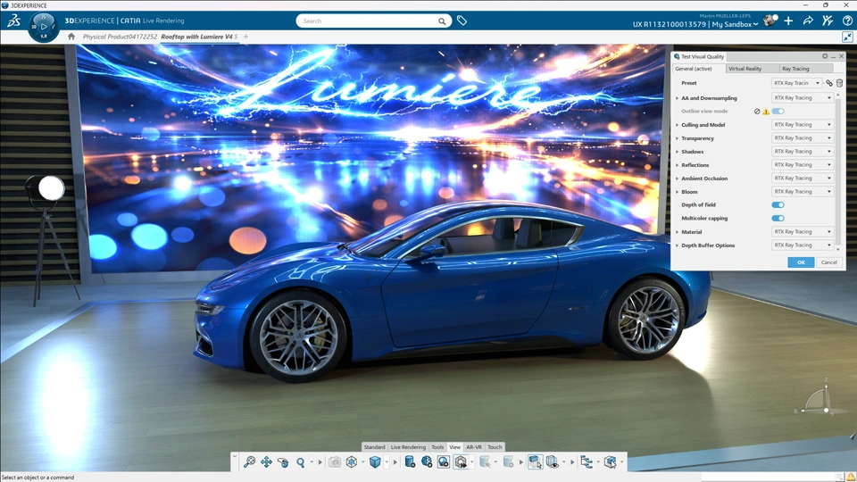Open the Shadows quality dropdown
The image size is (857, 482).
(x=803, y=152)
